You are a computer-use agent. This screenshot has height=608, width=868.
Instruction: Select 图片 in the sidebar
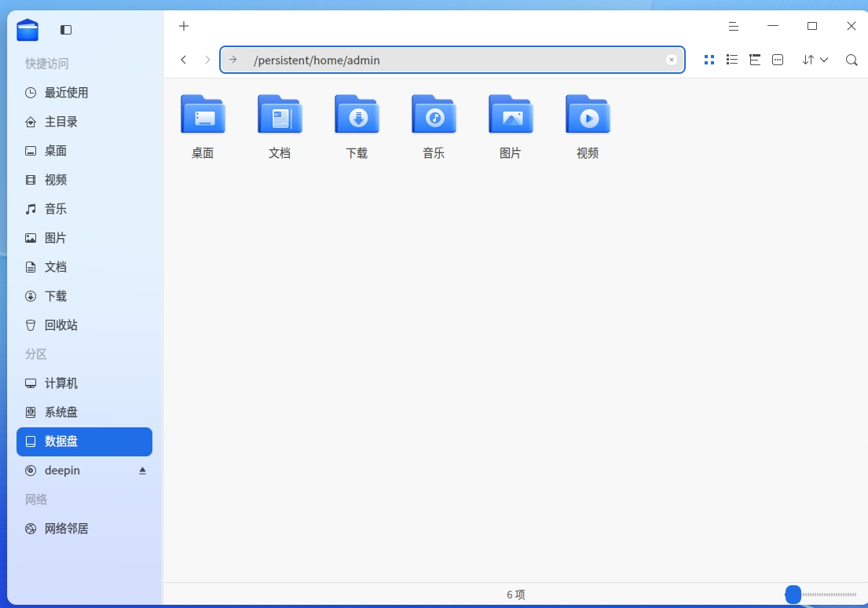click(84, 238)
